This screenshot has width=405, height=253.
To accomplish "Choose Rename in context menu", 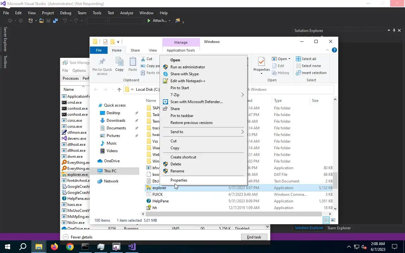I will click(x=203, y=171).
